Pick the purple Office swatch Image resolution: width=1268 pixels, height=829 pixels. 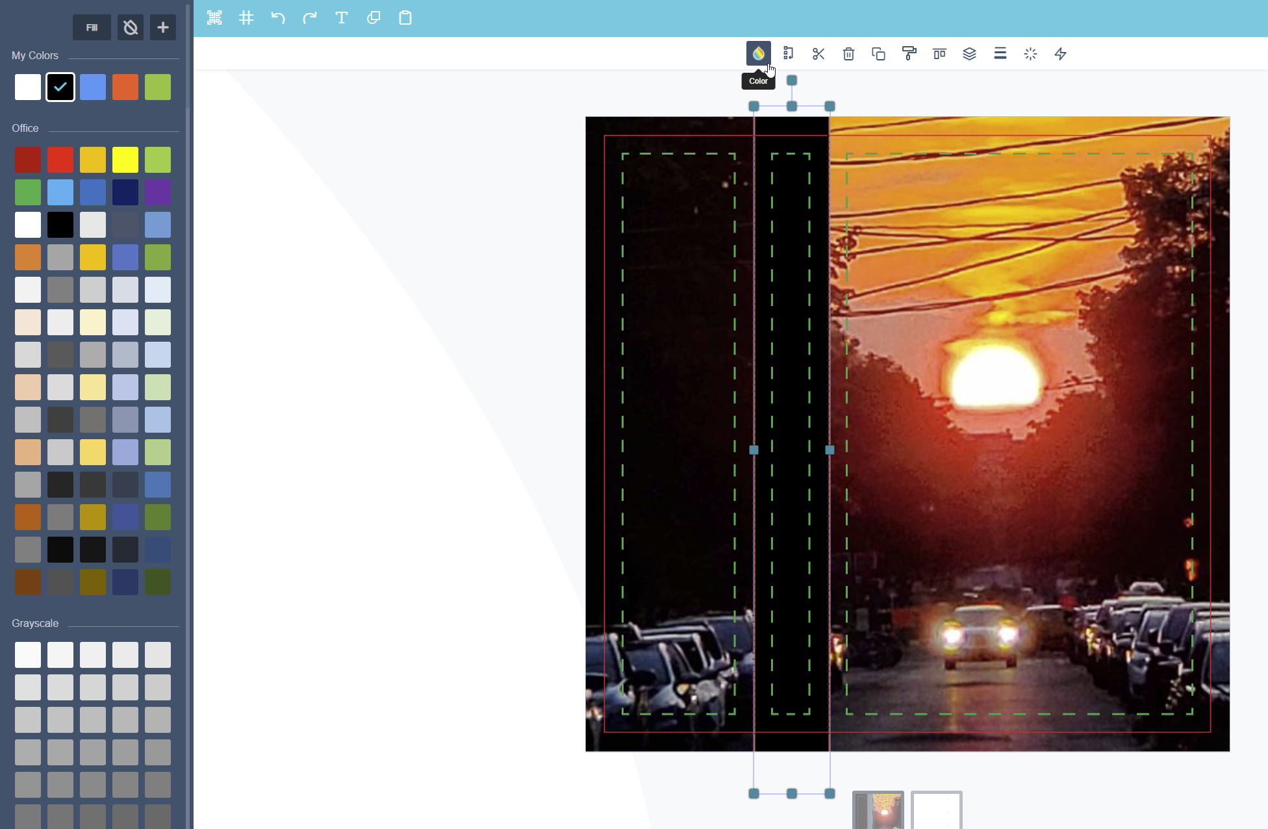click(x=158, y=192)
